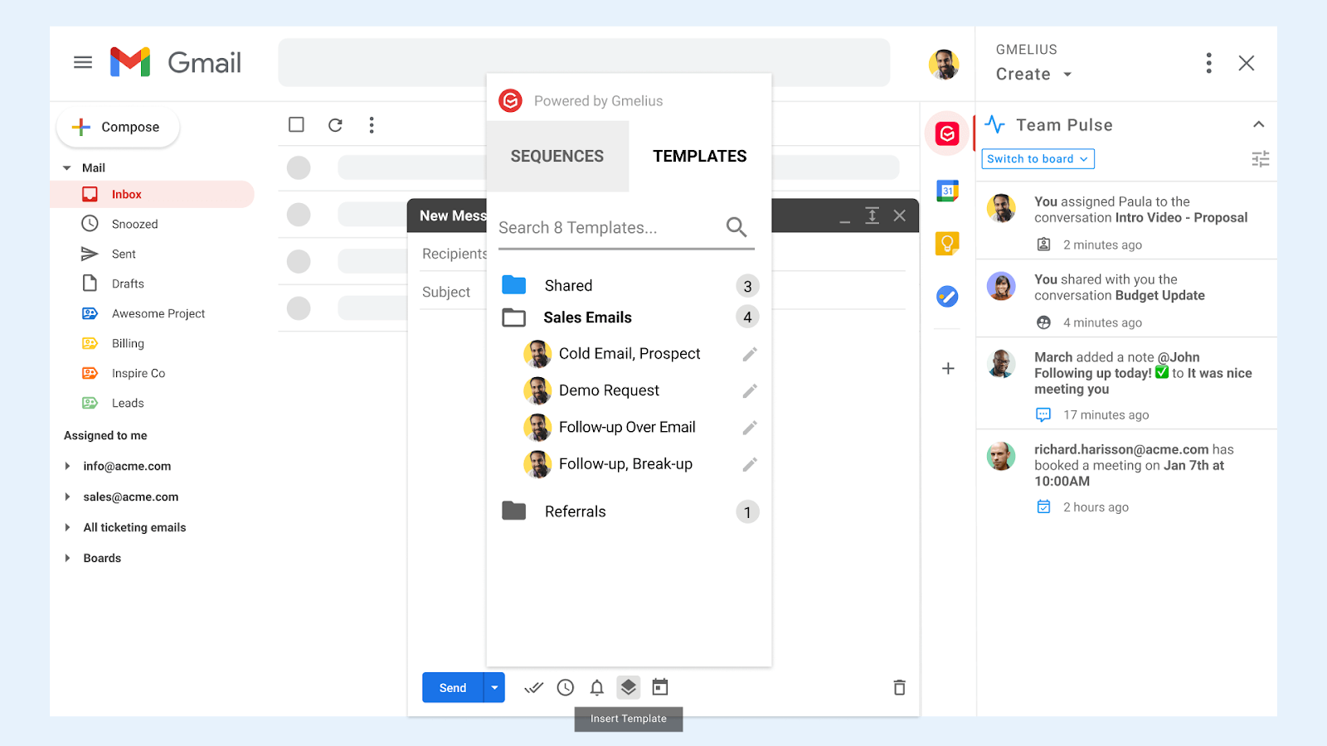Insert the Follow-up, Break-up template

coord(625,464)
